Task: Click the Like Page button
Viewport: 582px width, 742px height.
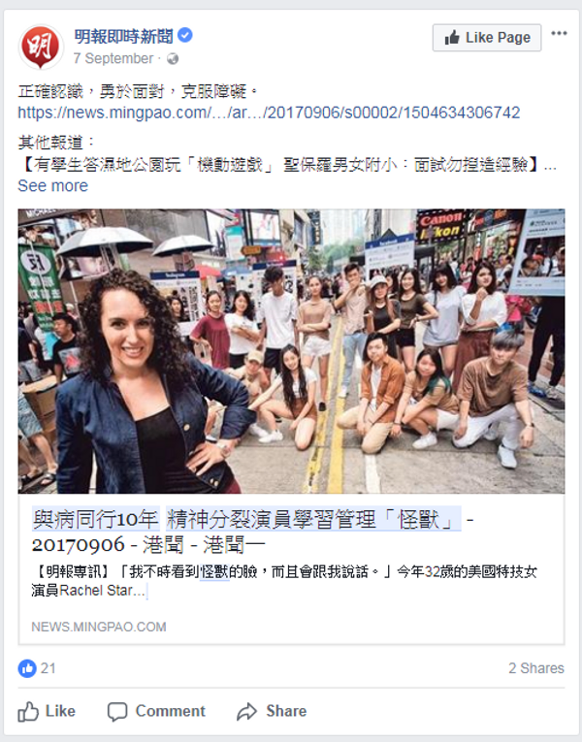Action: click(487, 38)
